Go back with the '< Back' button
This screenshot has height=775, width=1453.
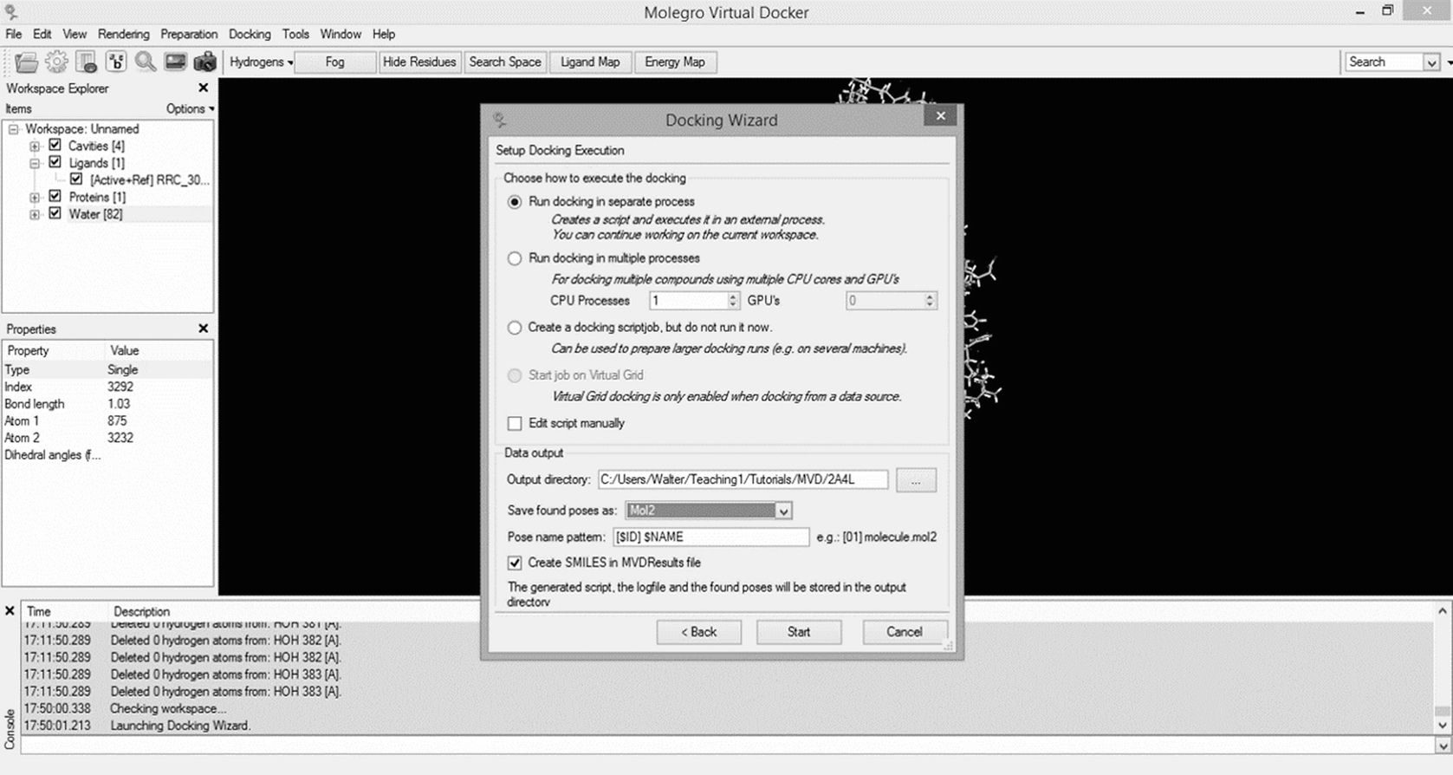(698, 632)
